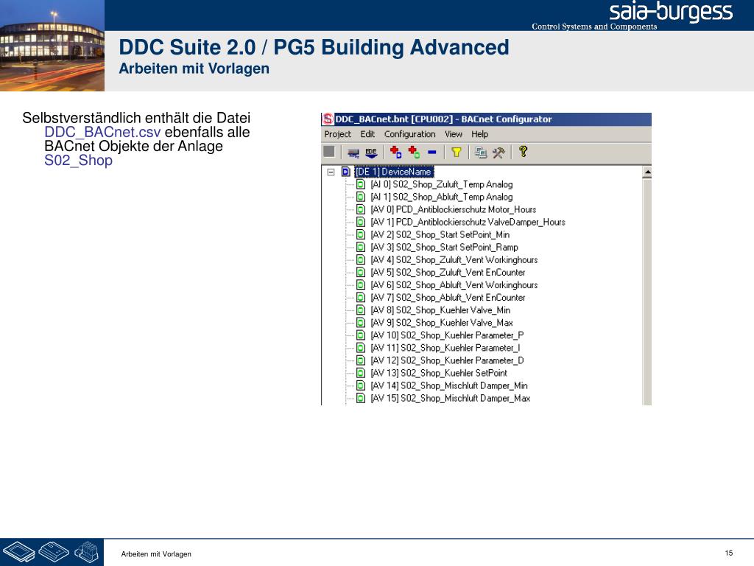Click green icon of AV 13 Kuehler SetPoint
754x566 pixels.
[x=361, y=373]
